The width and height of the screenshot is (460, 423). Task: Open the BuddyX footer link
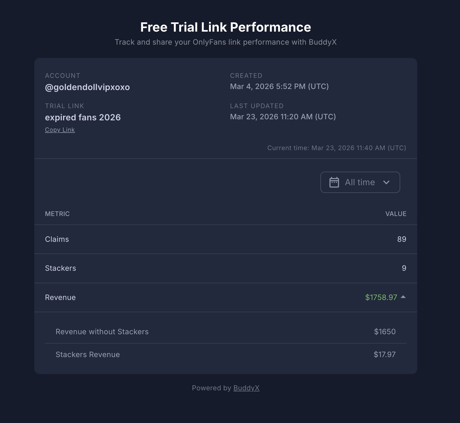click(x=246, y=388)
